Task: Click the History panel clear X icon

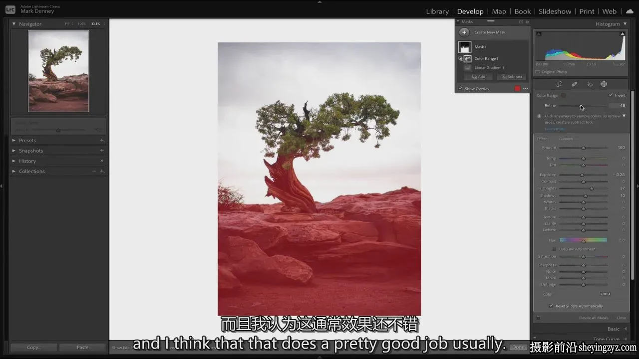Action: point(102,161)
